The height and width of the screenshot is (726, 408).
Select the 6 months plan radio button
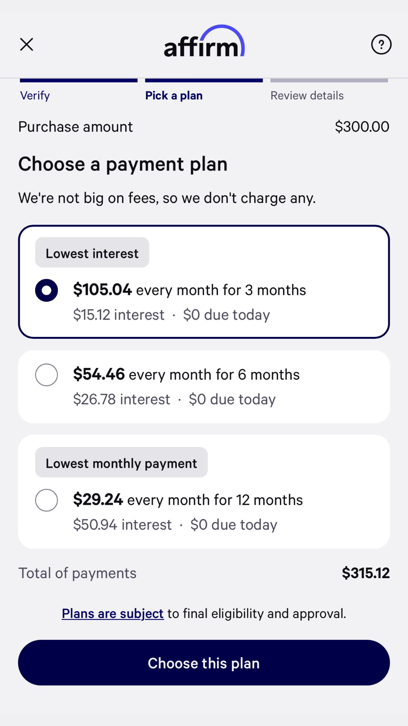pos(46,375)
